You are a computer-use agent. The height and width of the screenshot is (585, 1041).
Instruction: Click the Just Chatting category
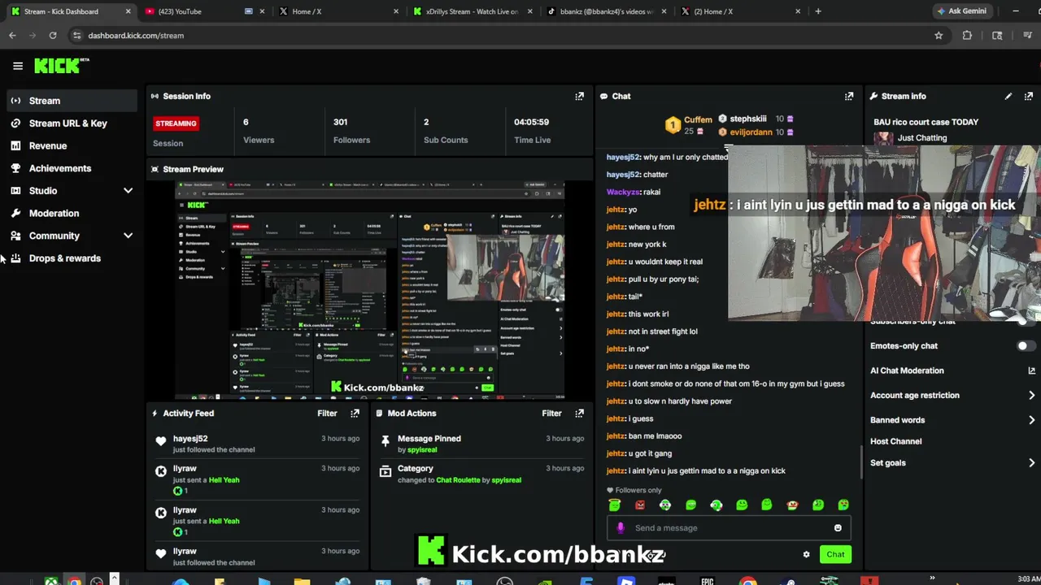point(922,137)
